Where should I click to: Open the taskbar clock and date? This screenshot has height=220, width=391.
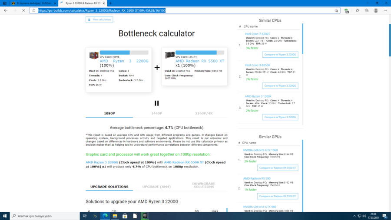373,216
